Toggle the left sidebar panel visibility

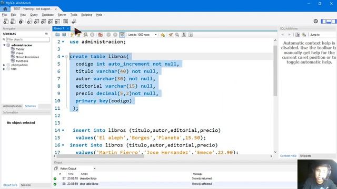click(323, 21)
